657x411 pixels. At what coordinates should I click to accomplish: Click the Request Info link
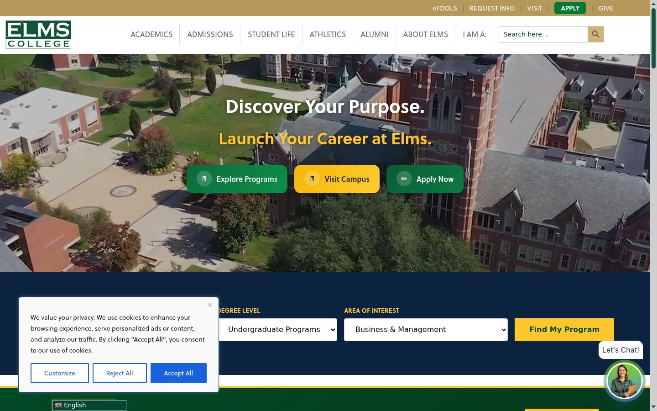point(492,8)
